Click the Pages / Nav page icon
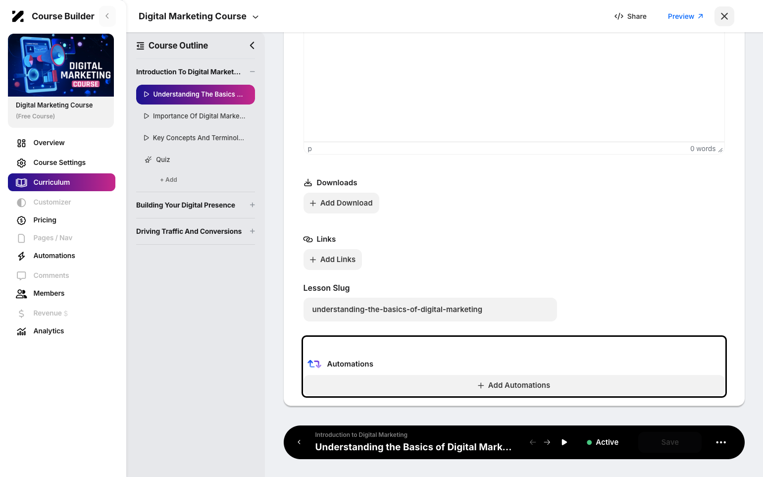The height and width of the screenshot is (477, 763). coord(21,238)
